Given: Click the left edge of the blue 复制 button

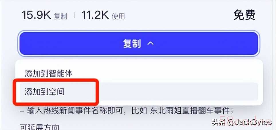Looking at the screenshot, I should point(23,44).
